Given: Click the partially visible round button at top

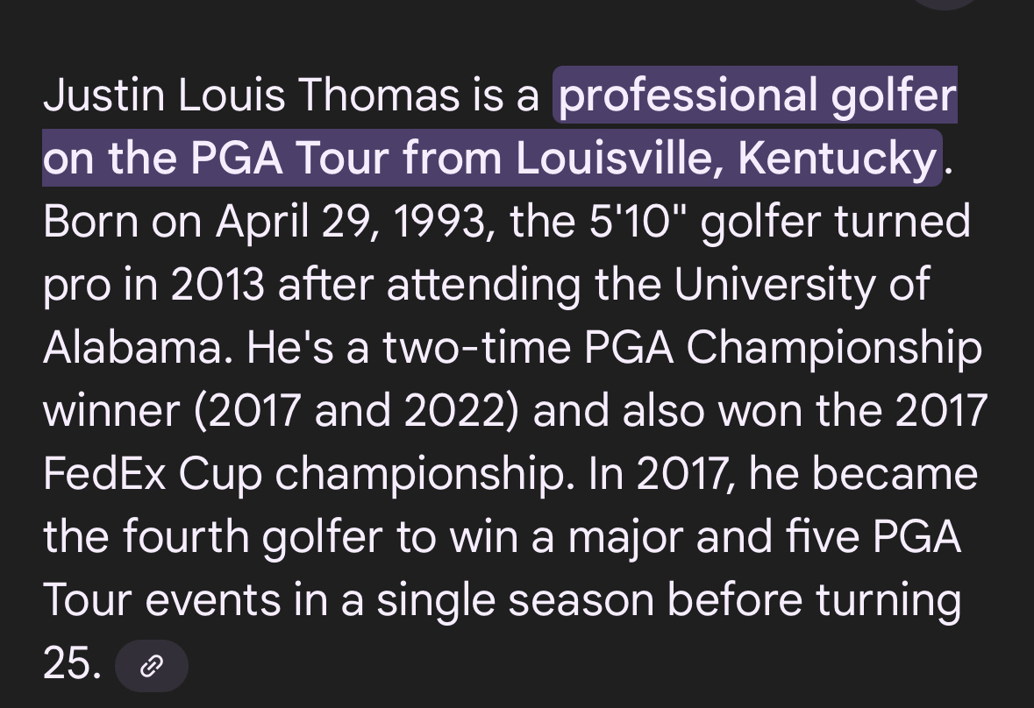Looking at the screenshot, I should (945, 4).
